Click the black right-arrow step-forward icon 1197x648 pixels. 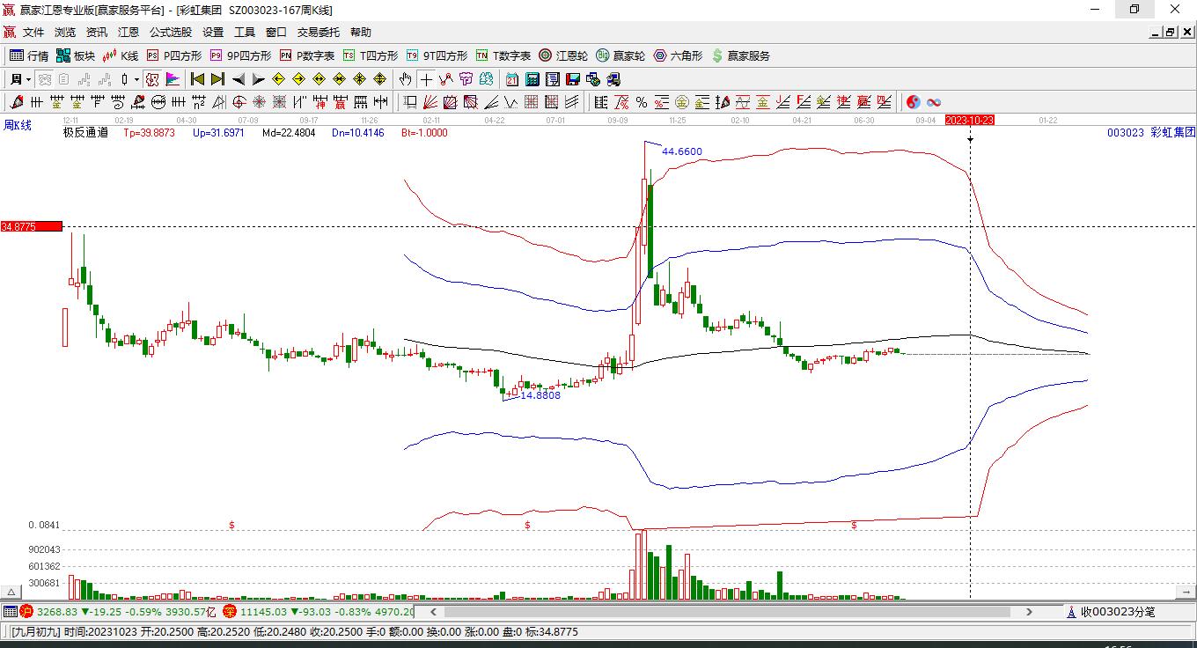pyautogui.click(x=258, y=79)
